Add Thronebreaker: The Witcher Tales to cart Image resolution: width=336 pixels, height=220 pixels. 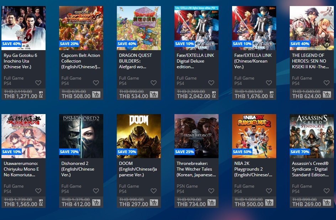[211, 203]
